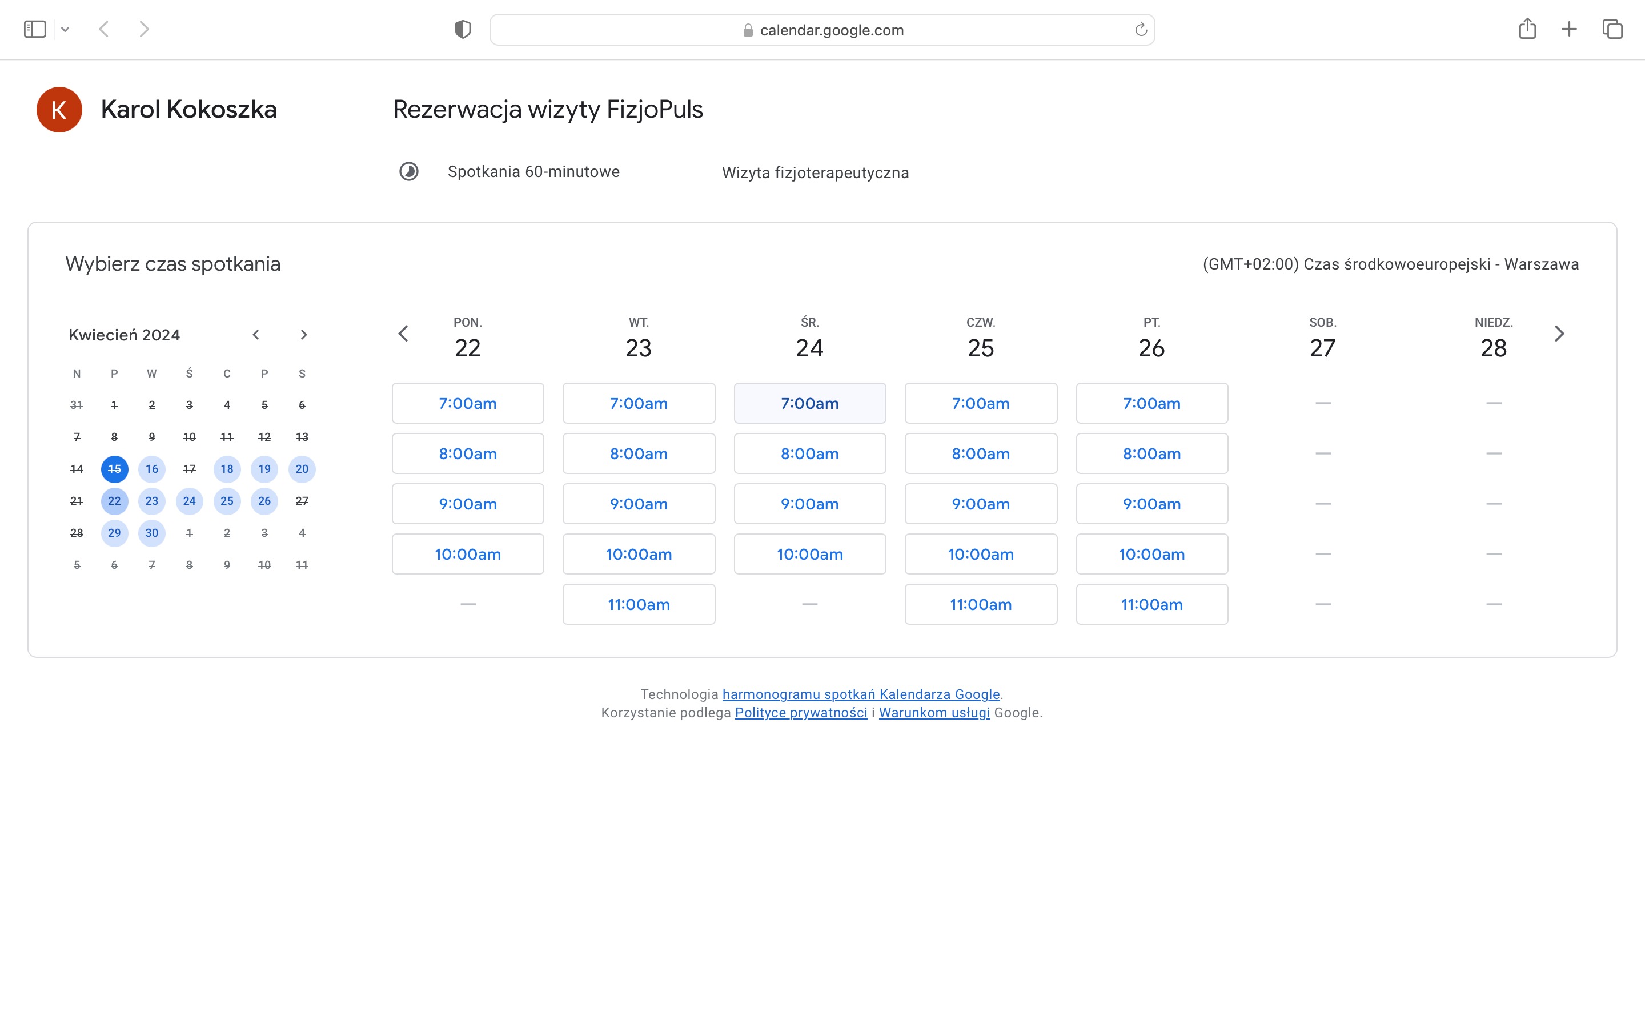Book the 9:00am slot on Thursday 25

981,504
